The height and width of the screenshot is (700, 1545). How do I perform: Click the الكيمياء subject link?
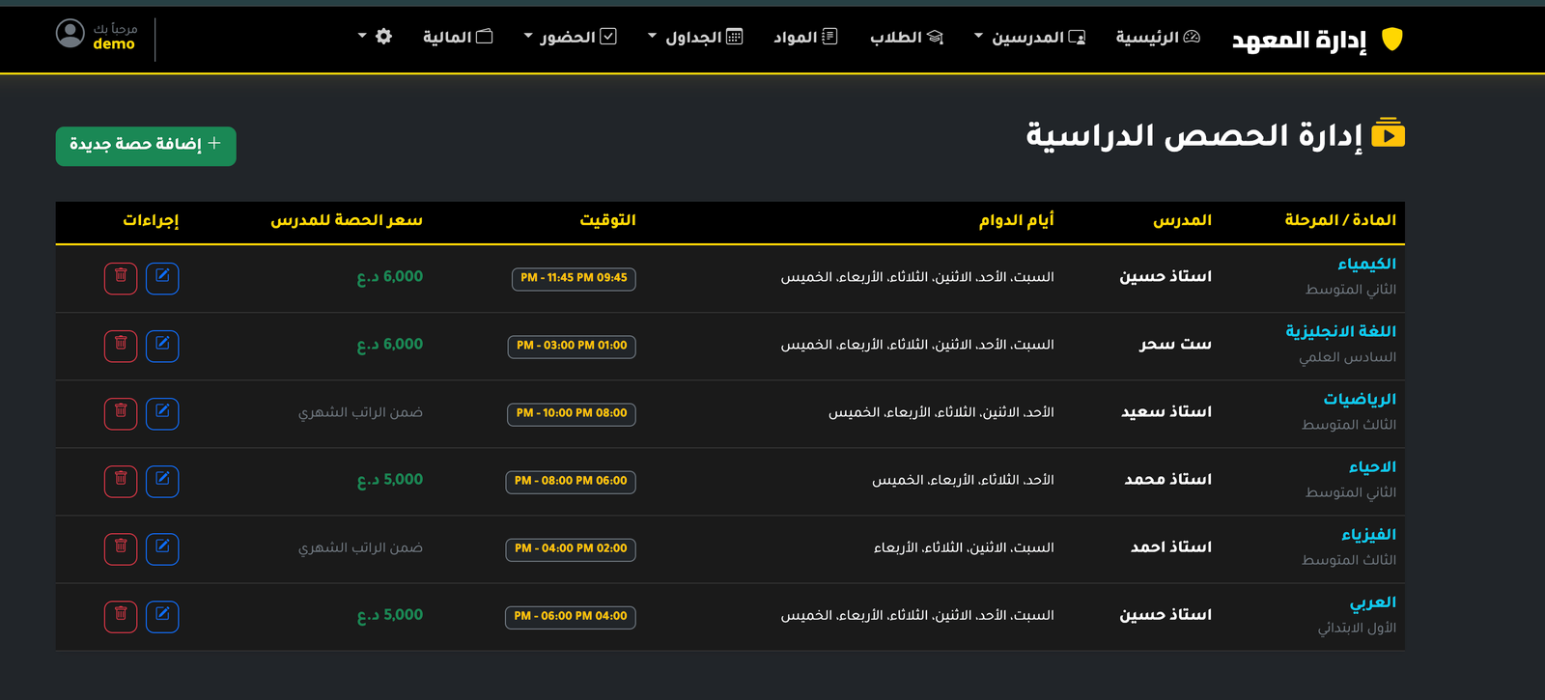(1366, 264)
